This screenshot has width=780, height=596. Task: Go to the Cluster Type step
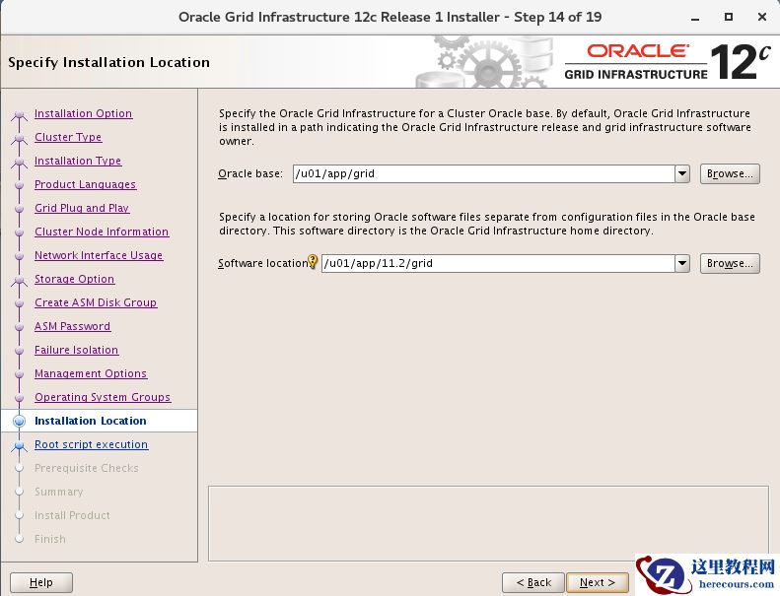tap(68, 137)
